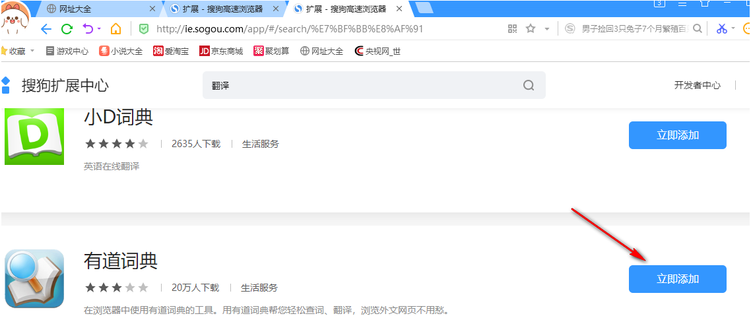Click 2635人下载 text
The height and width of the screenshot is (316, 751).
[196, 144]
